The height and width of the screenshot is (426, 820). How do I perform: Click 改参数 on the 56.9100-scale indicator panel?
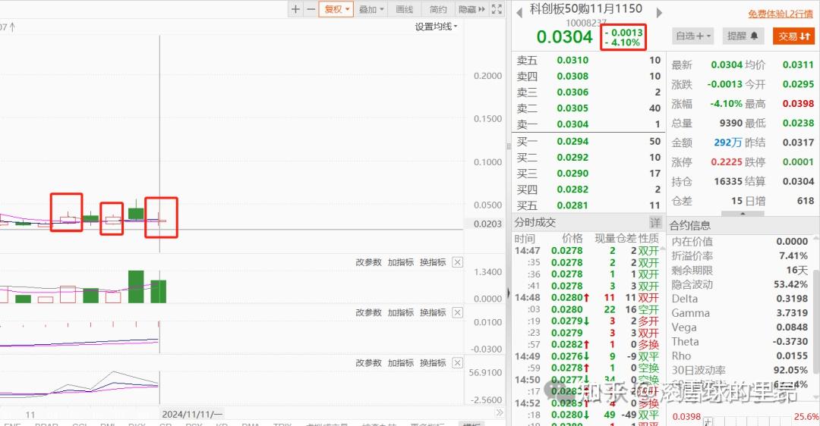coord(369,362)
